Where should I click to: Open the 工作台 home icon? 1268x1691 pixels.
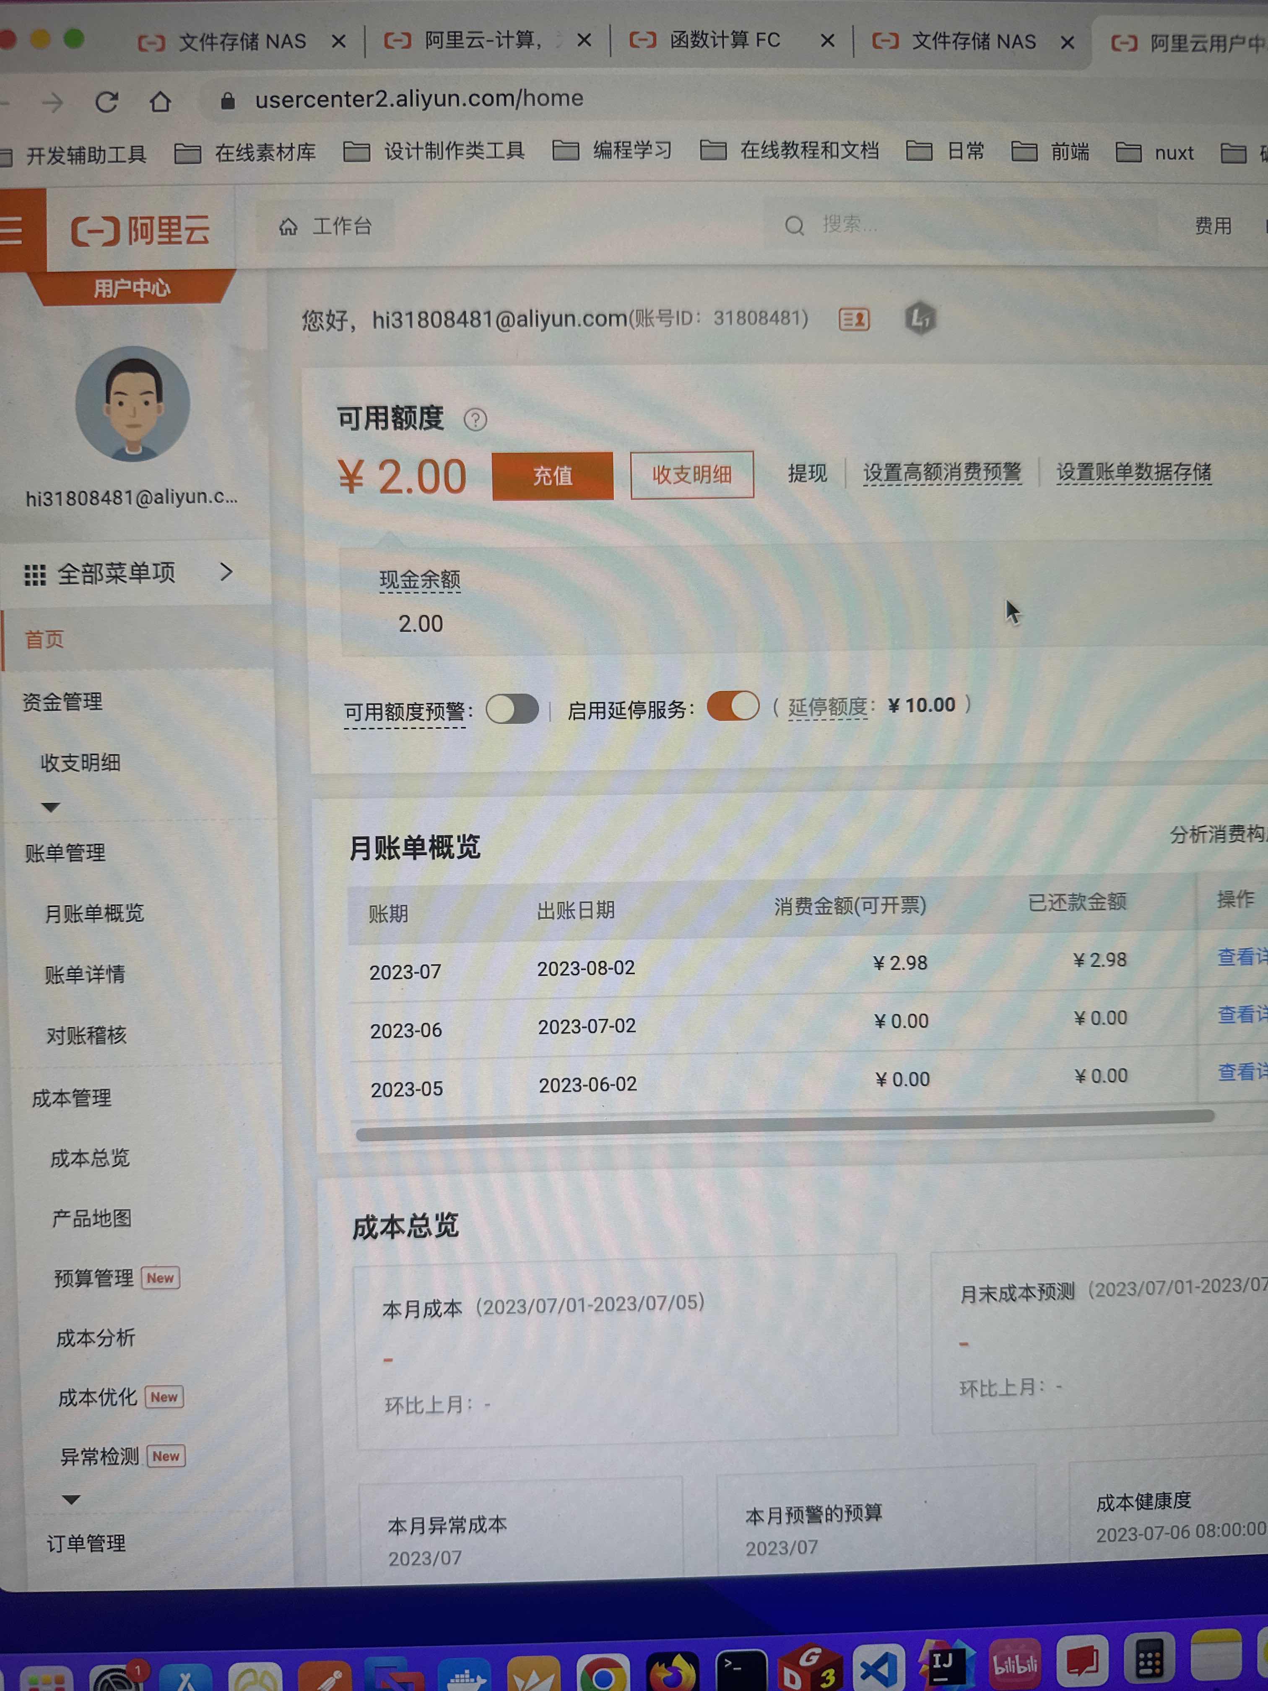(x=287, y=226)
